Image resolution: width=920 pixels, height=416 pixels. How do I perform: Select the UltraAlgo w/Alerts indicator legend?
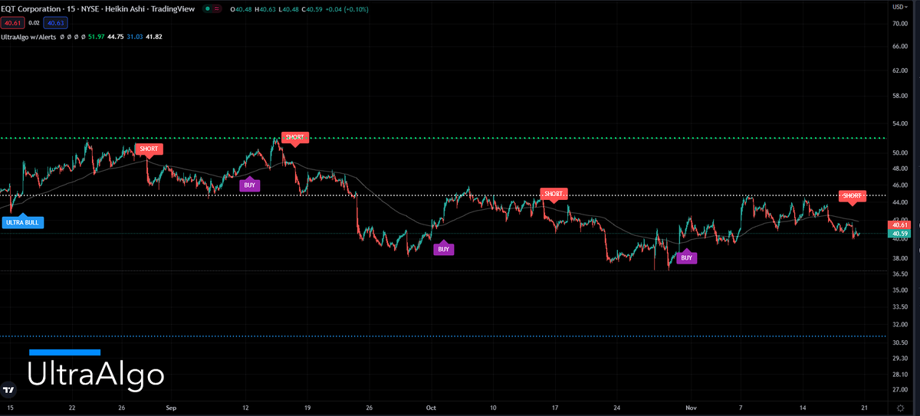coord(29,37)
